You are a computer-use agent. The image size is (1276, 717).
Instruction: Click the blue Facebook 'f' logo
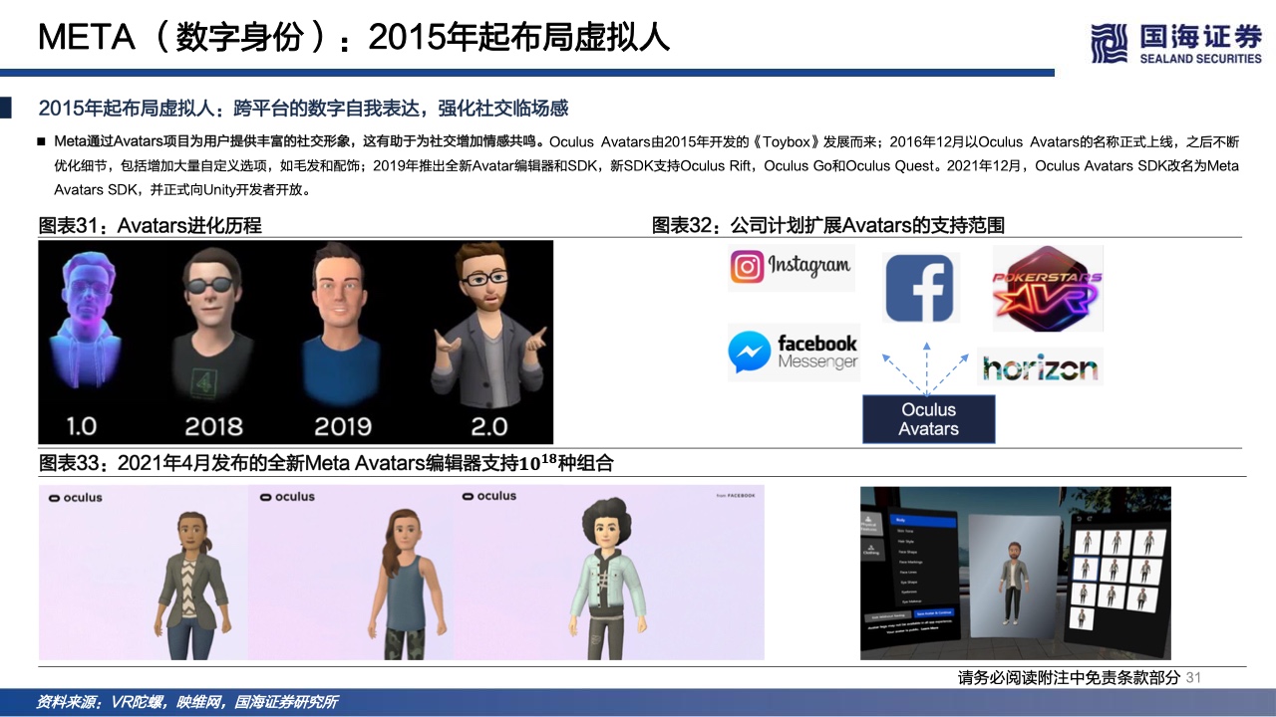pos(922,287)
